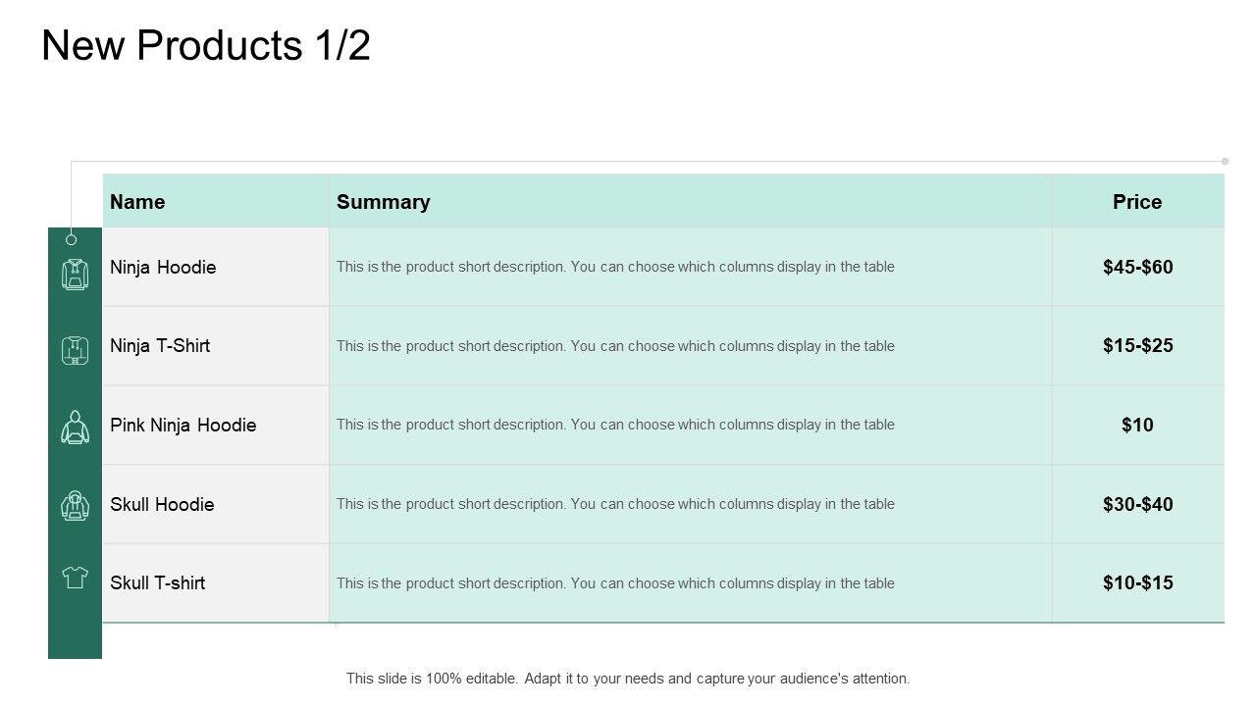Click the Ninja Hoodie icon

click(x=76, y=274)
